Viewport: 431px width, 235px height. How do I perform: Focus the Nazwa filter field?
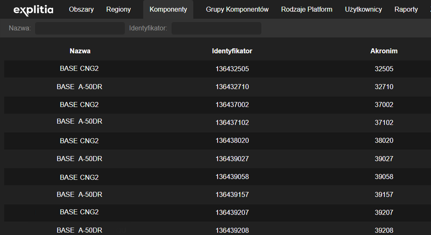[80, 28]
